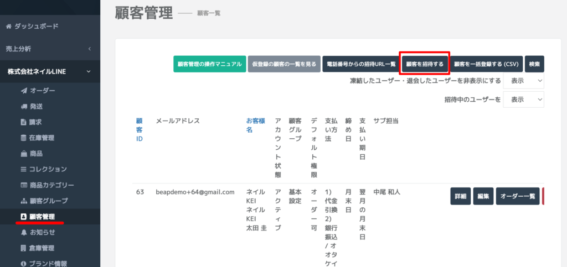Click the inventory stack icon for 在庫管理

[x=23, y=138]
